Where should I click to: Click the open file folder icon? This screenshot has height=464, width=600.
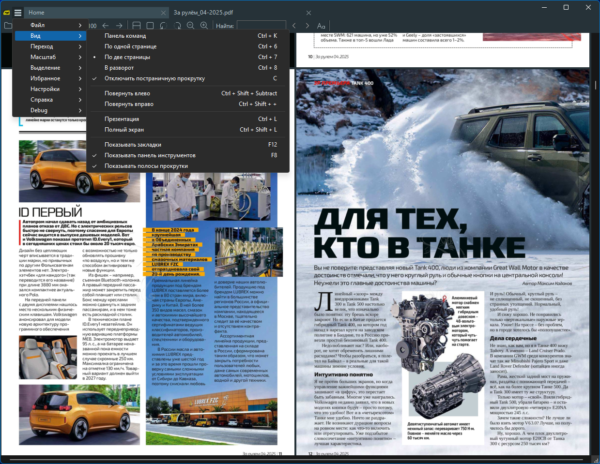coord(8,26)
